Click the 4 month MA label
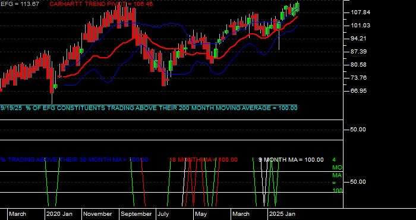Screen dimensions: 416x220 pyautogui.click(x=338, y=175)
